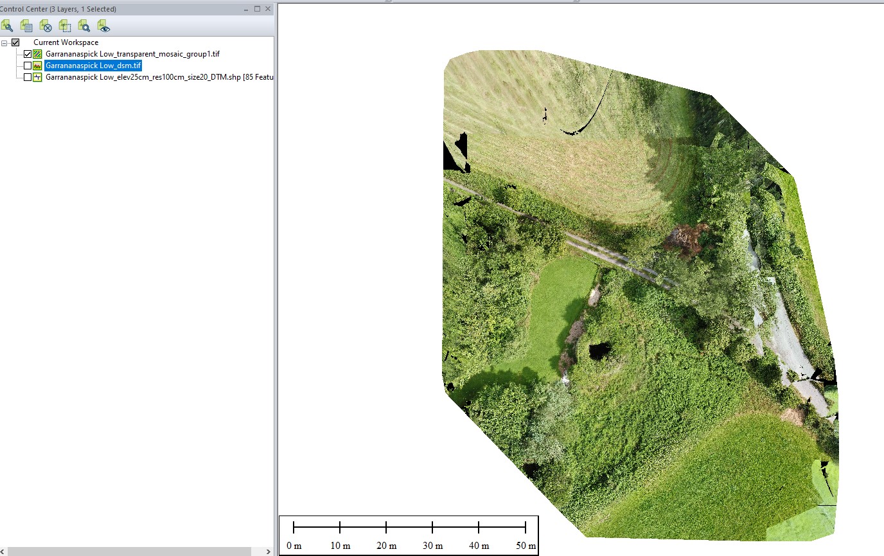Collapse the Current Workspace tree node
The image size is (884, 556).
(x=5, y=42)
